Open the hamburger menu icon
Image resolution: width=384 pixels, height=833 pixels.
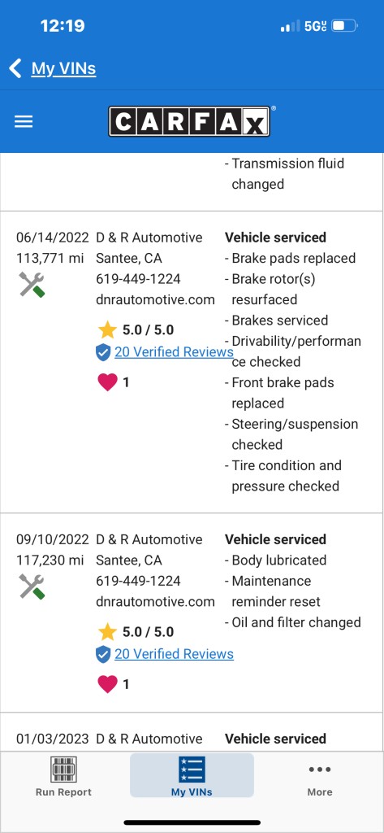(x=24, y=122)
